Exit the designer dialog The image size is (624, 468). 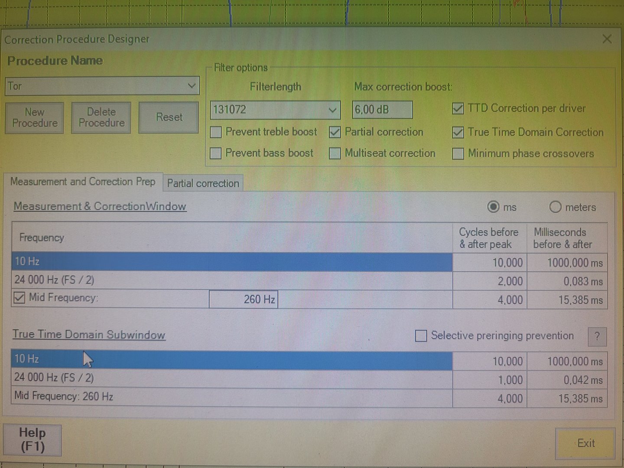pyautogui.click(x=585, y=443)
